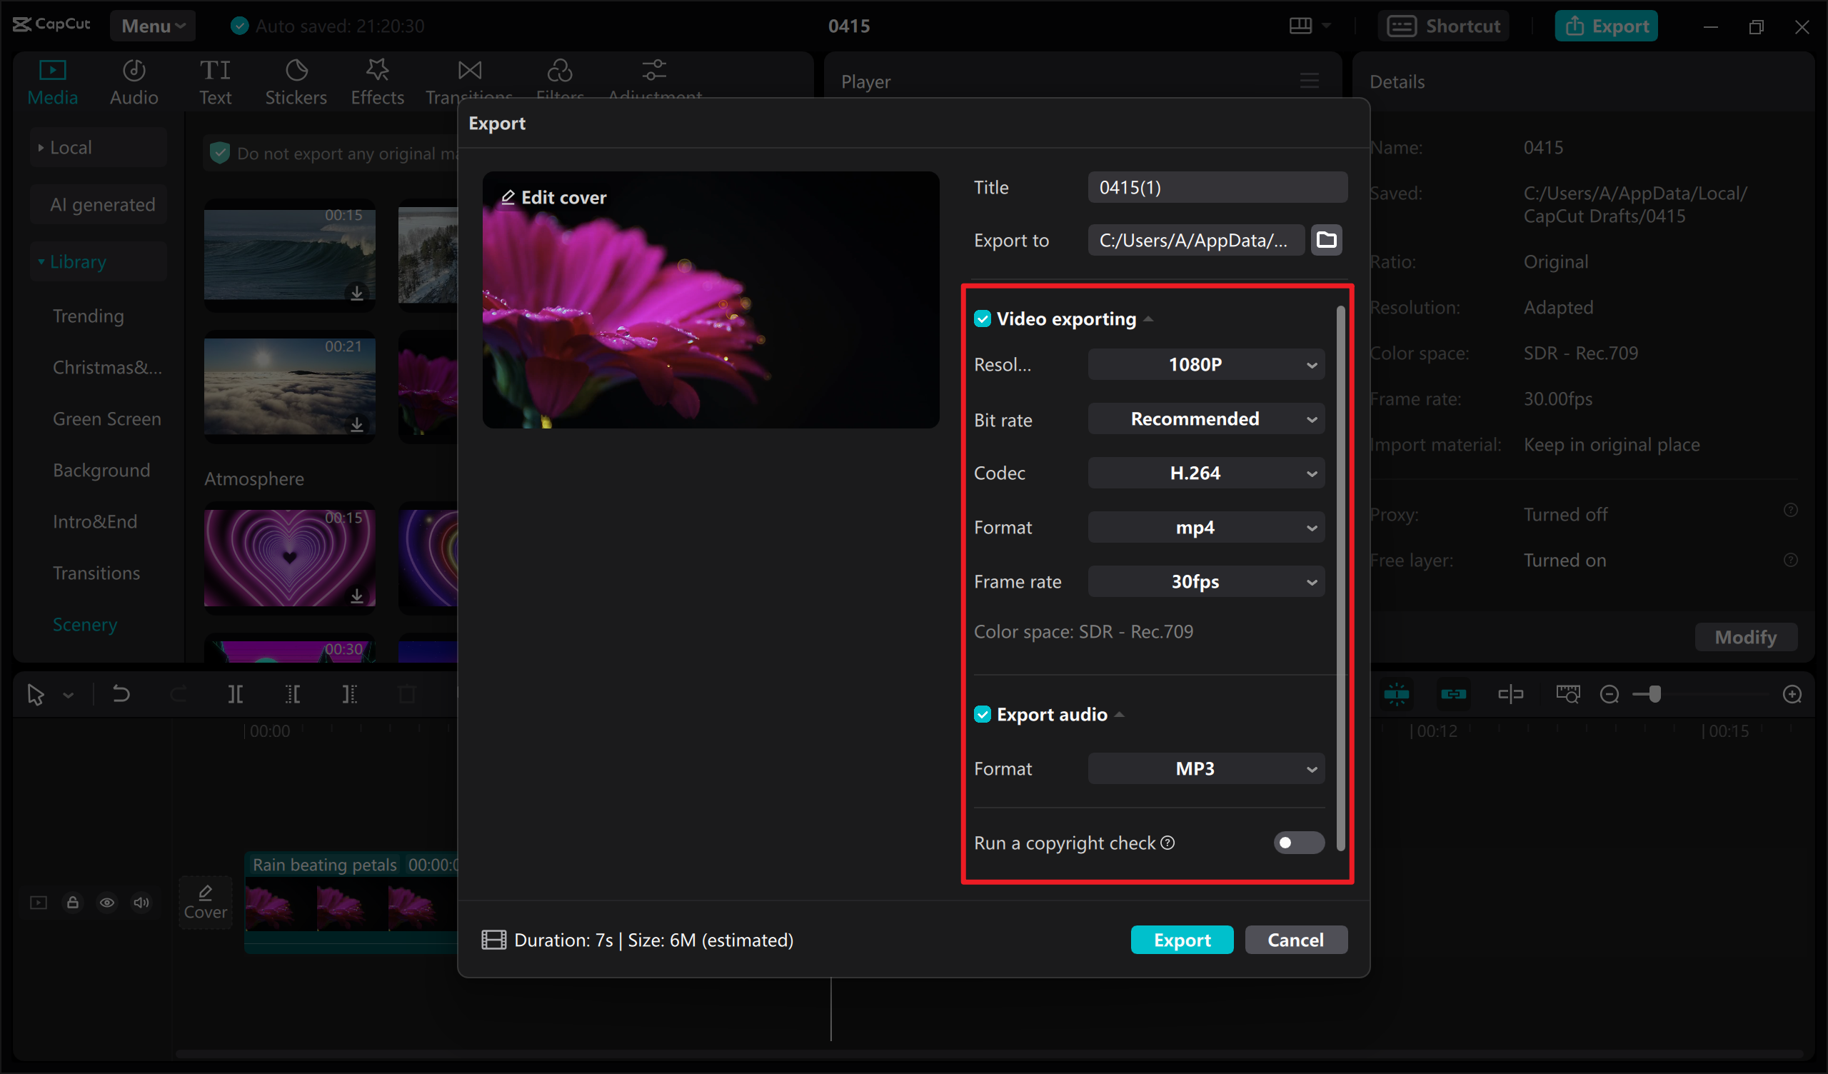1828x1074 pixels.
Task: Uncheck the Export audio checkbox
Action: [983, 714]
